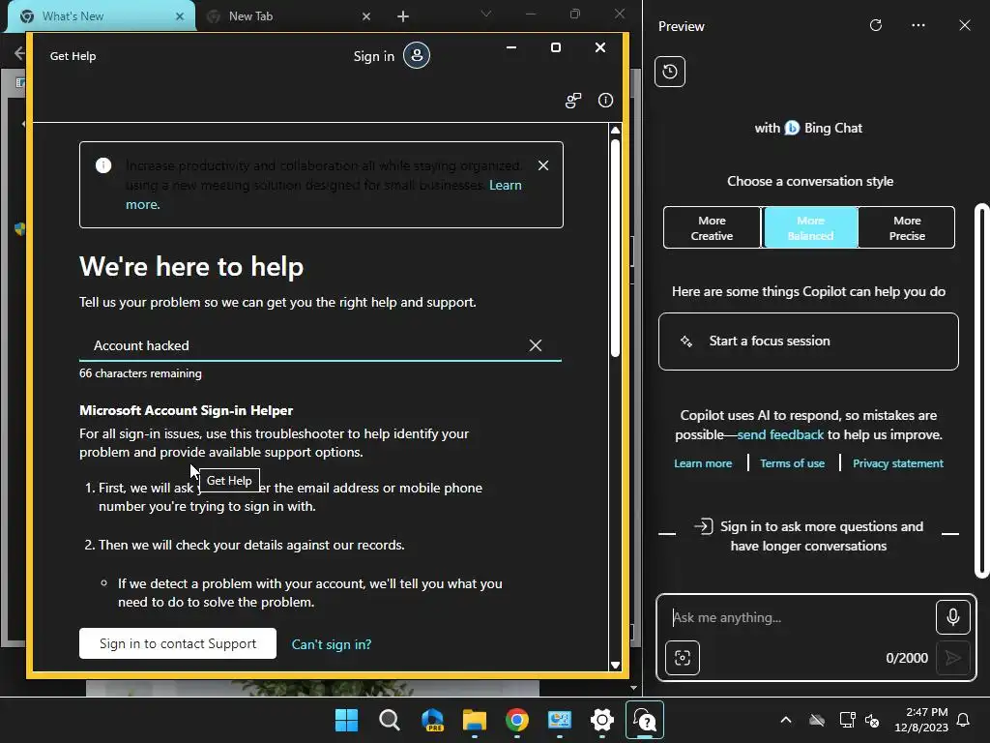Open Copilot chat history icon
The width and height of the screenshot is (990, 743).
point(670,72)
